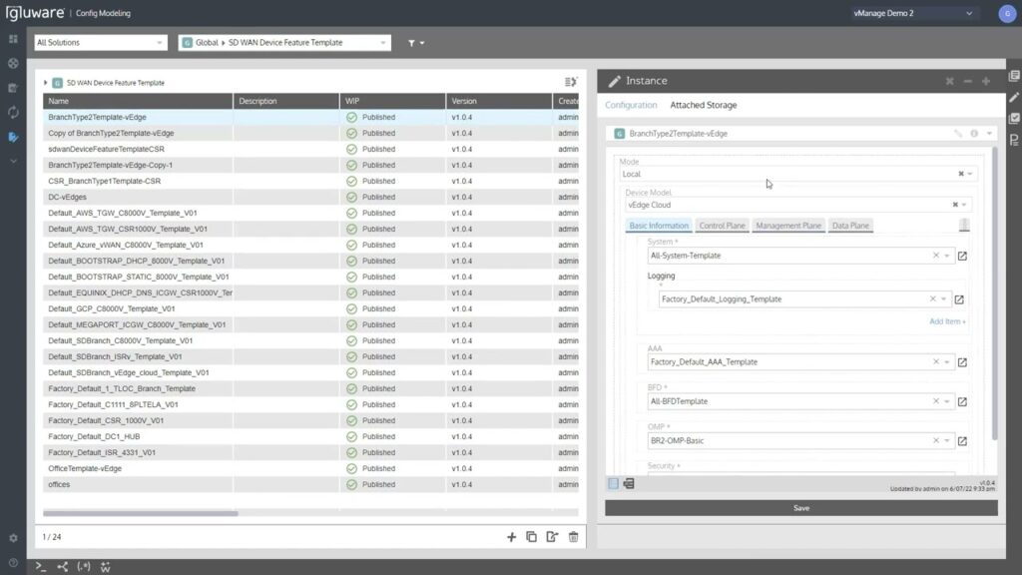The height and width of the screenshot is (575, 1022).
Task: Click the share/network icon in the bottom bar
Action: point(63,566)
